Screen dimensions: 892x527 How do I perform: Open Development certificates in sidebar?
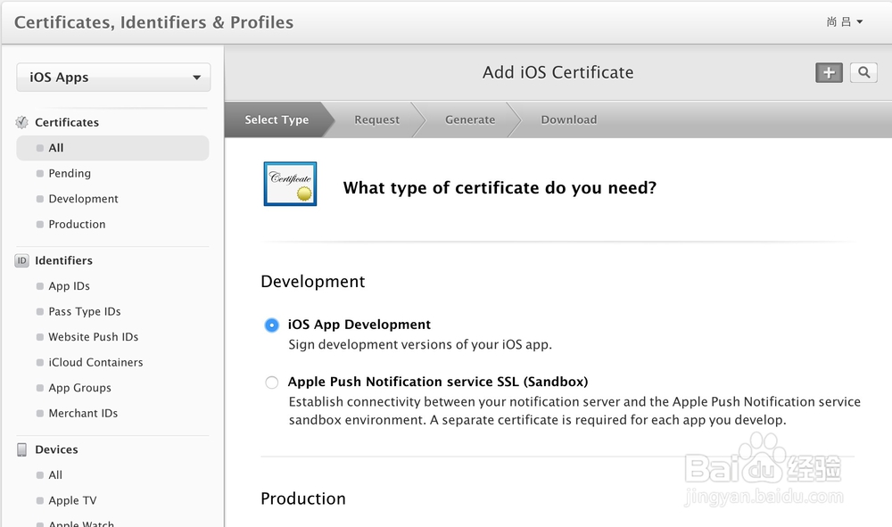pos(83,199)
